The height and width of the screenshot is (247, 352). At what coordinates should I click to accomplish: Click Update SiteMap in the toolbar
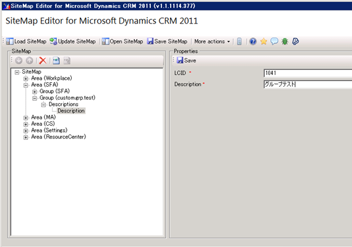pyautogui.click(x=72, y=41)
